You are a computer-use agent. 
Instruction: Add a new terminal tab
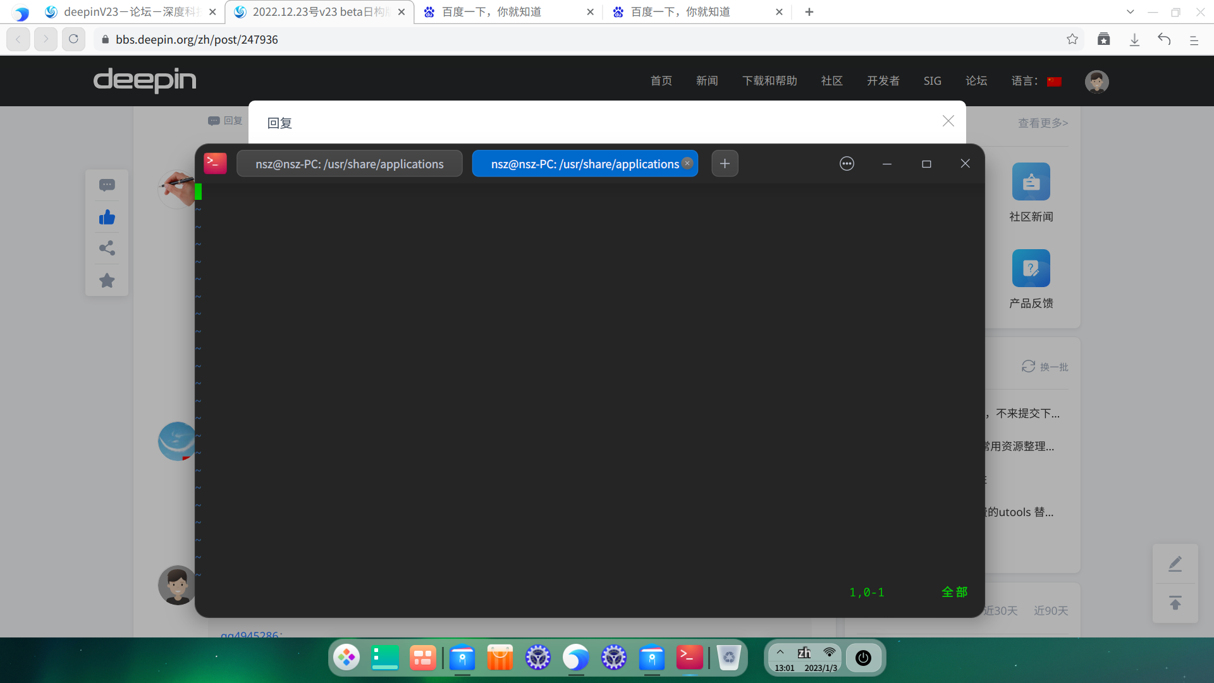725,164
